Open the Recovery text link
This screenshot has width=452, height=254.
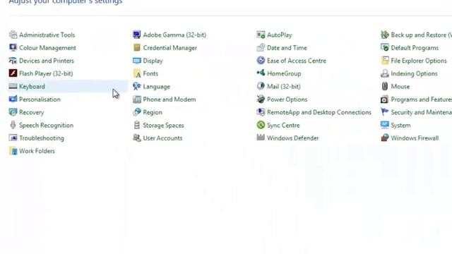[31, 112]
